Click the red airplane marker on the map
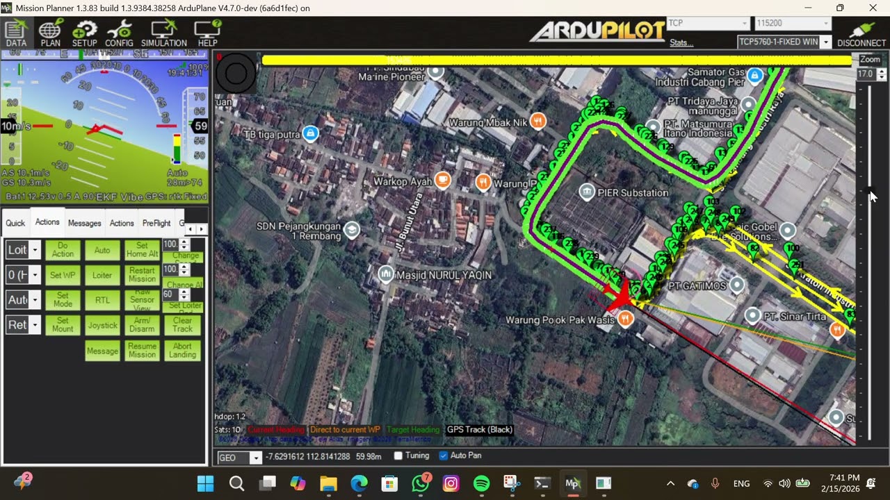890x500 pixels. [x=620, y=297]
